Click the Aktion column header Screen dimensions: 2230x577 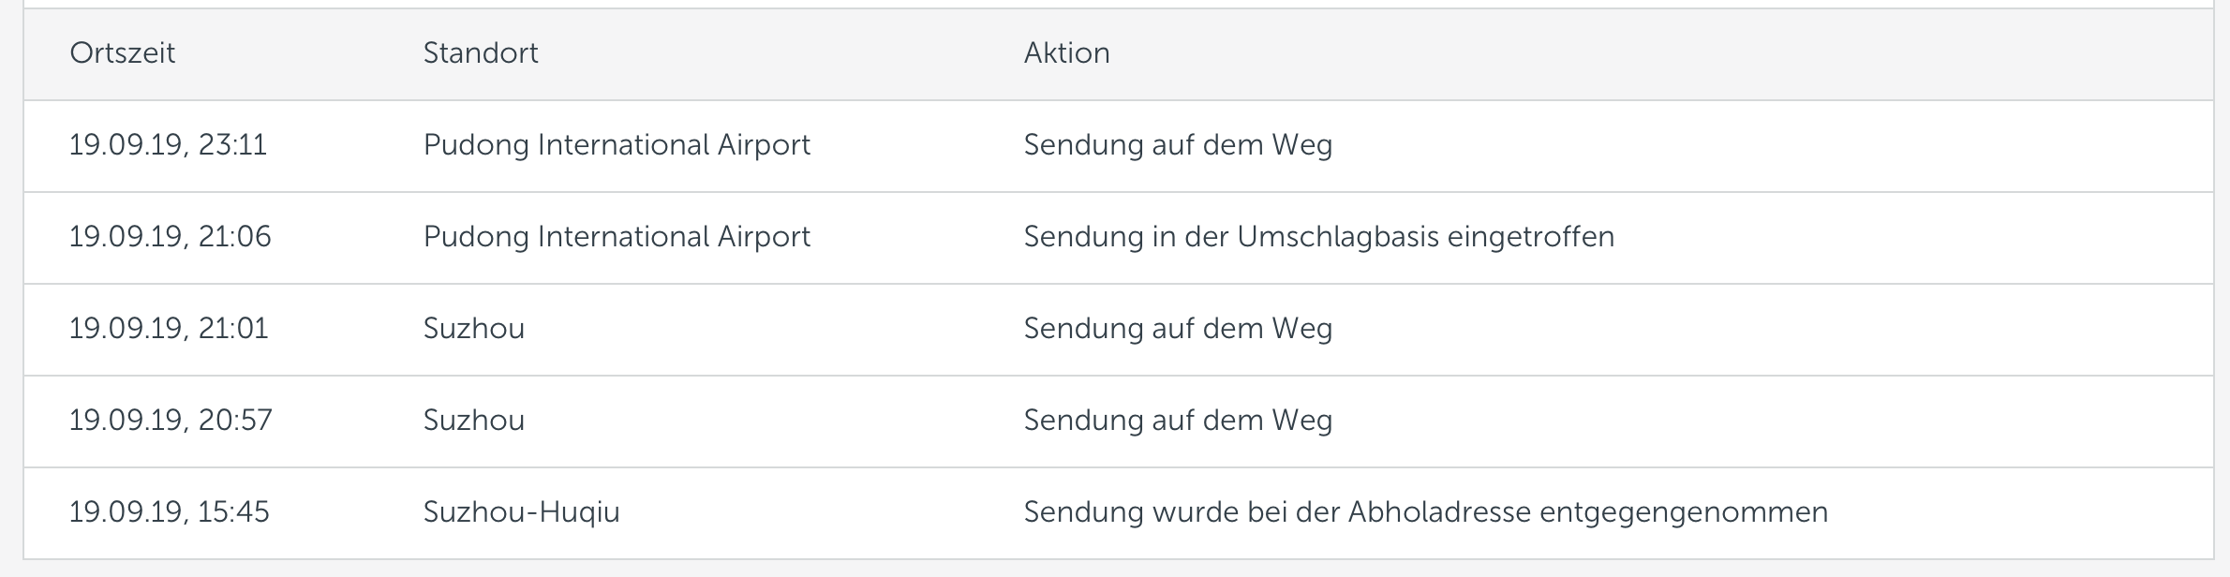pyautogui.click(x=1066, y=52)
